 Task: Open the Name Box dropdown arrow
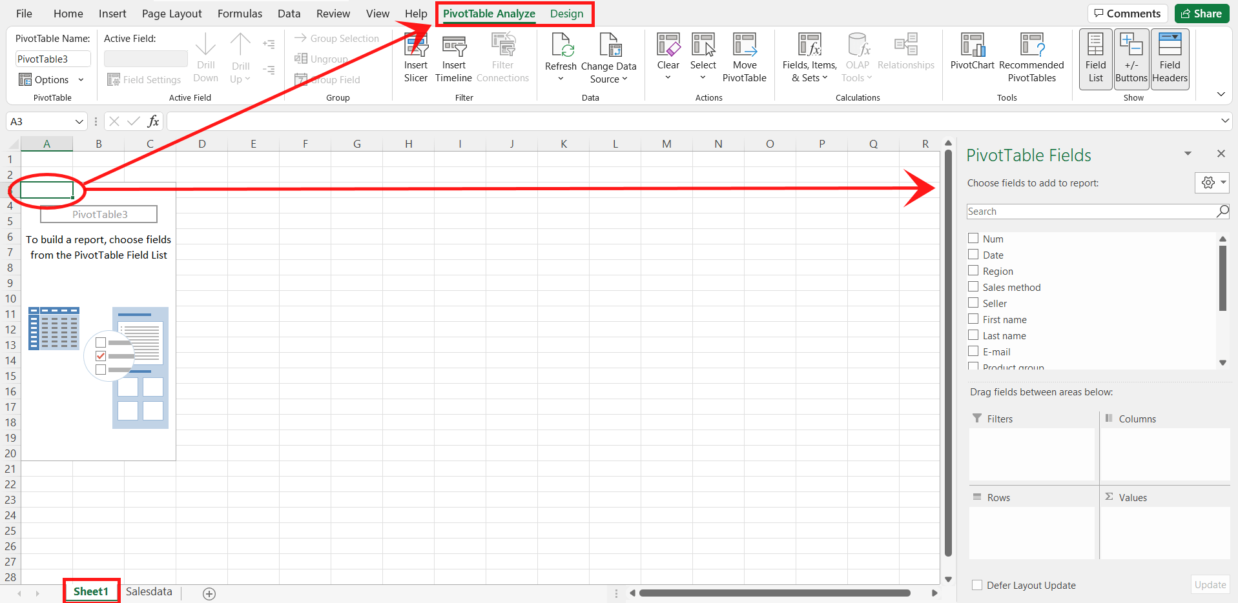tap(79, 121)
